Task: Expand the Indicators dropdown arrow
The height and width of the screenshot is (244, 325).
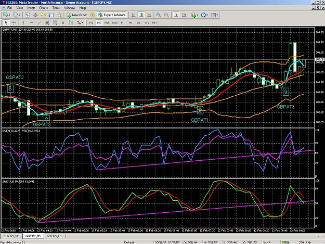Action: (197, 15)
